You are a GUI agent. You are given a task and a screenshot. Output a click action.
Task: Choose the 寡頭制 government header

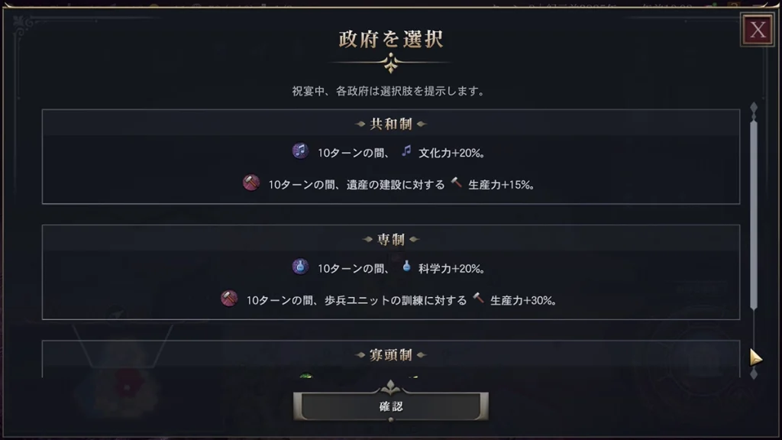click(391, 354)
